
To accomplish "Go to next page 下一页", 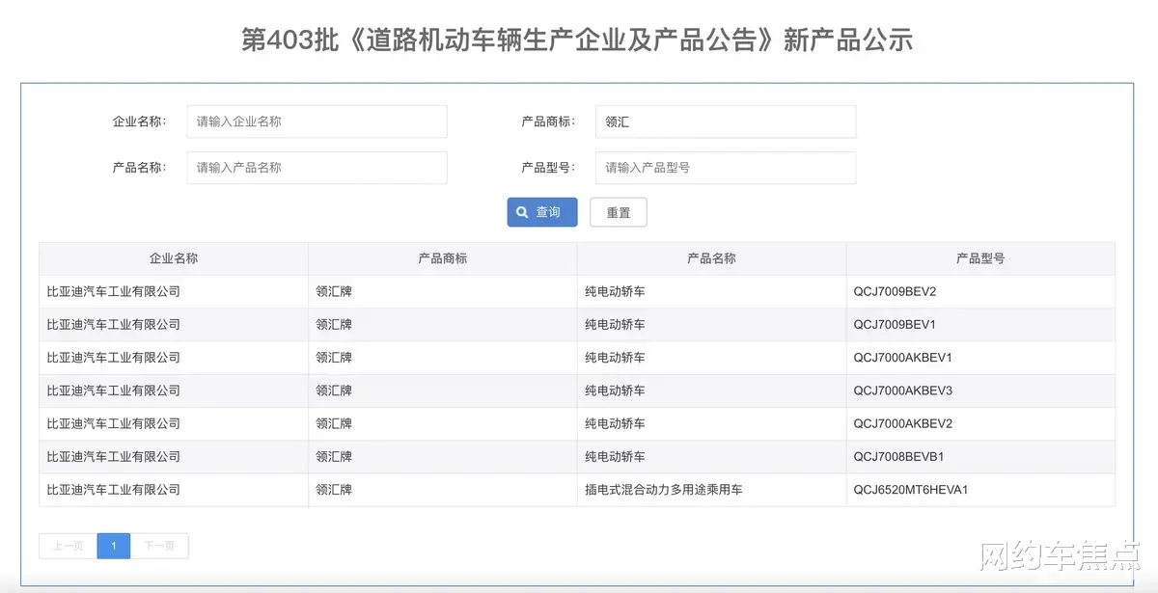I will [159, 546].
